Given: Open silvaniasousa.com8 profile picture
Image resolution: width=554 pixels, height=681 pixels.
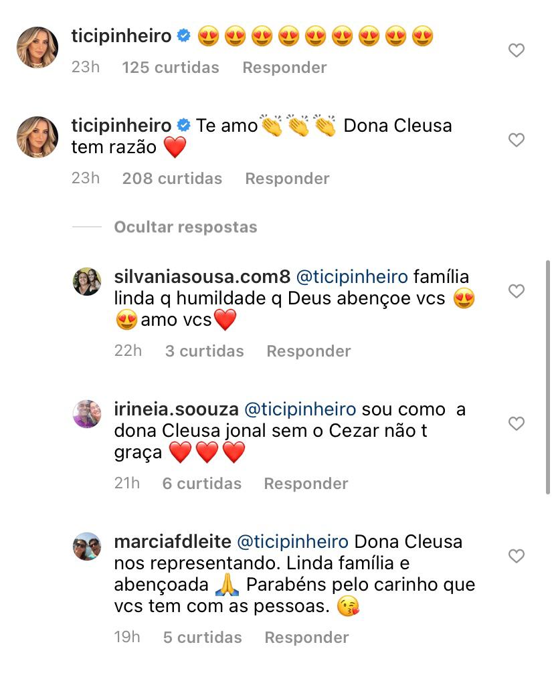Looking at the screenshot, I should tap(87, 282).
